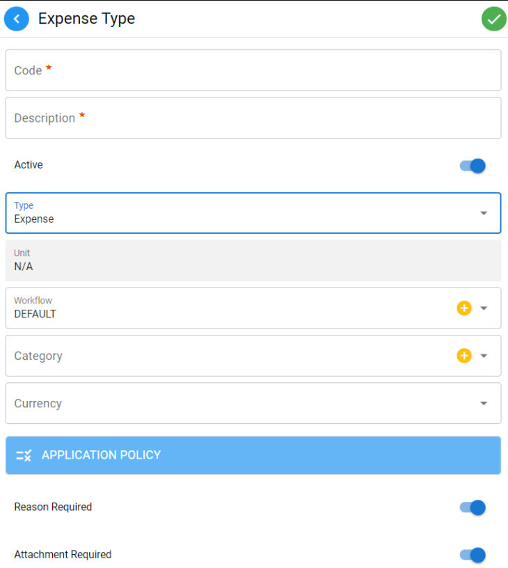This screenshot has height=568, width=508.
Task: Click the Expense Type page title
Action: (86, 19)
